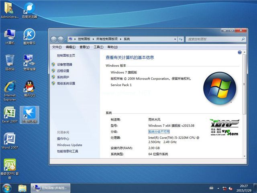This screenshot has height=193, width=257.
Task: Open the 帮助(H) menu
Action: pyautogui.click(x=112, y=47)
